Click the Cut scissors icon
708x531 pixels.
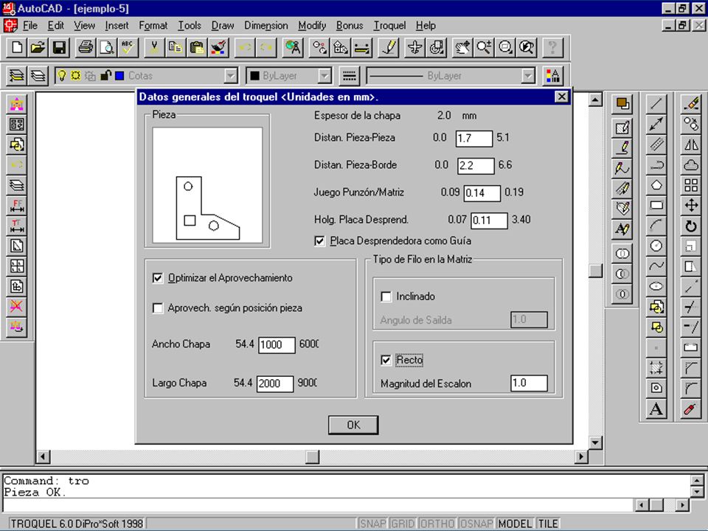(x=154, y=47)
